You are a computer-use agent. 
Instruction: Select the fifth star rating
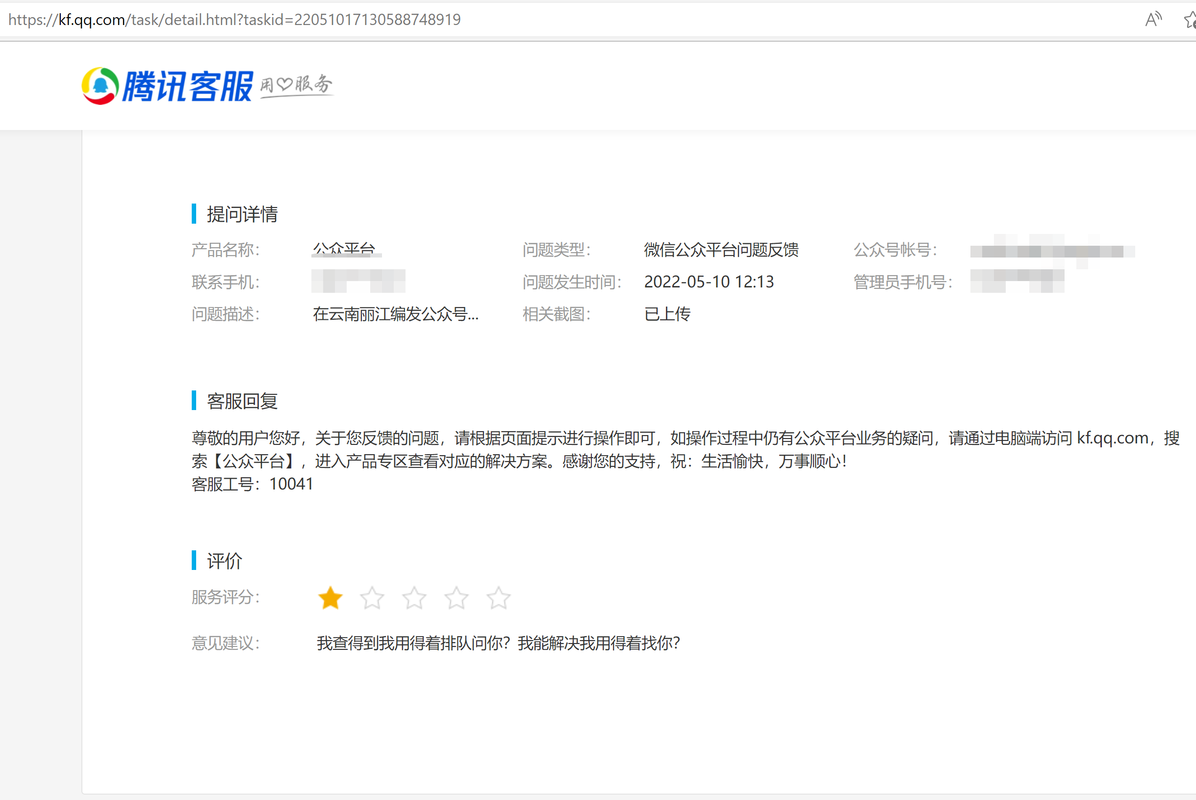[498, 598]
